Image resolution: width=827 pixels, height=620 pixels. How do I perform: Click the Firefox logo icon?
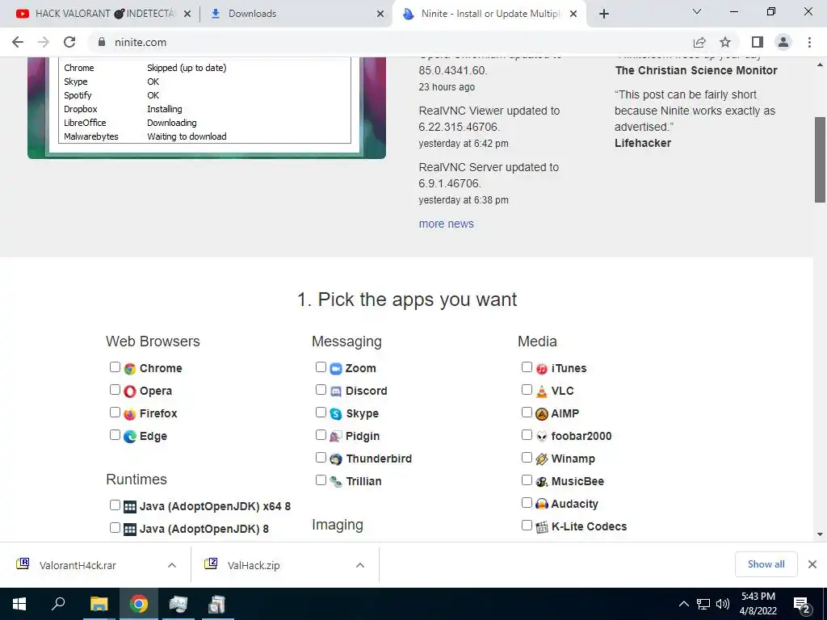click(130, 414)
